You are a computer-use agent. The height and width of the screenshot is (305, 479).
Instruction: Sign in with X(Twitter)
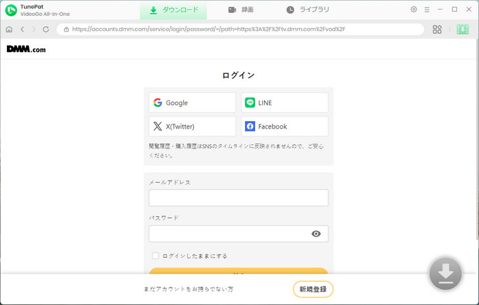tap(192, 126)
